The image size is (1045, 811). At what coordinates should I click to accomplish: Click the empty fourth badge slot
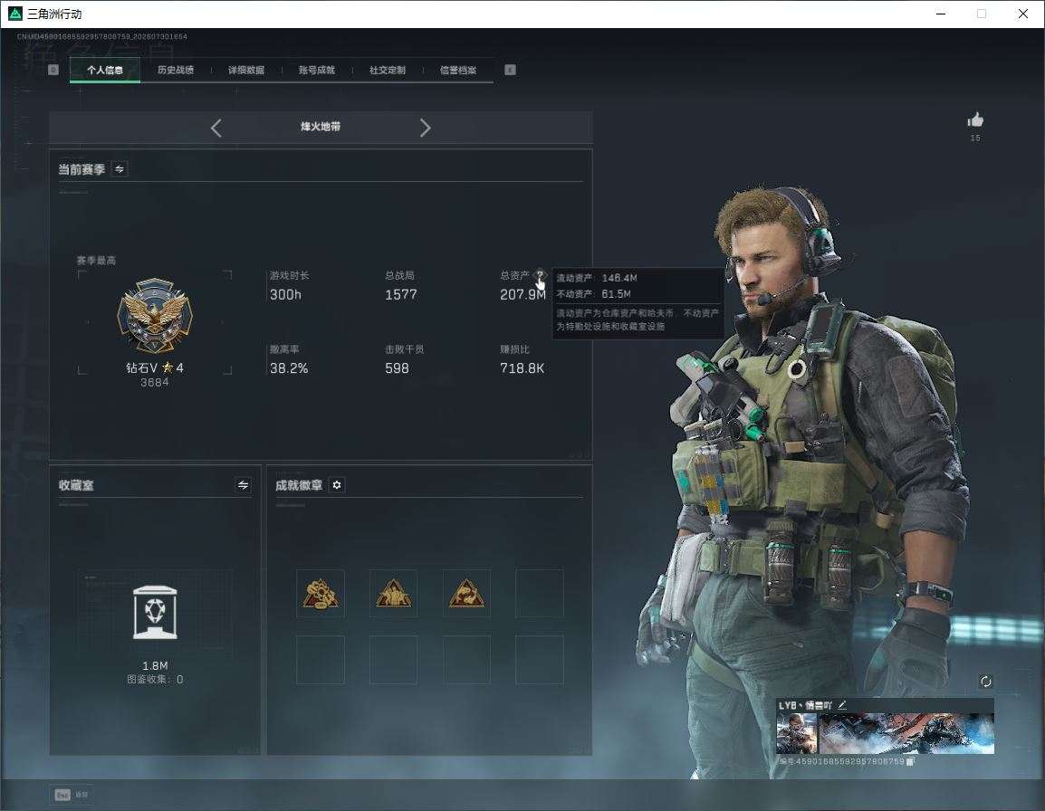pos(540,593)
